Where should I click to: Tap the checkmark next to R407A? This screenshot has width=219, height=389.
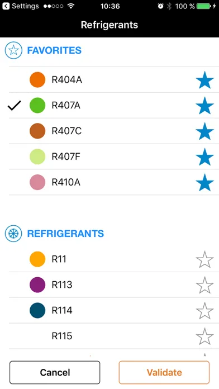pyautogui.click(x=15, y=106)
